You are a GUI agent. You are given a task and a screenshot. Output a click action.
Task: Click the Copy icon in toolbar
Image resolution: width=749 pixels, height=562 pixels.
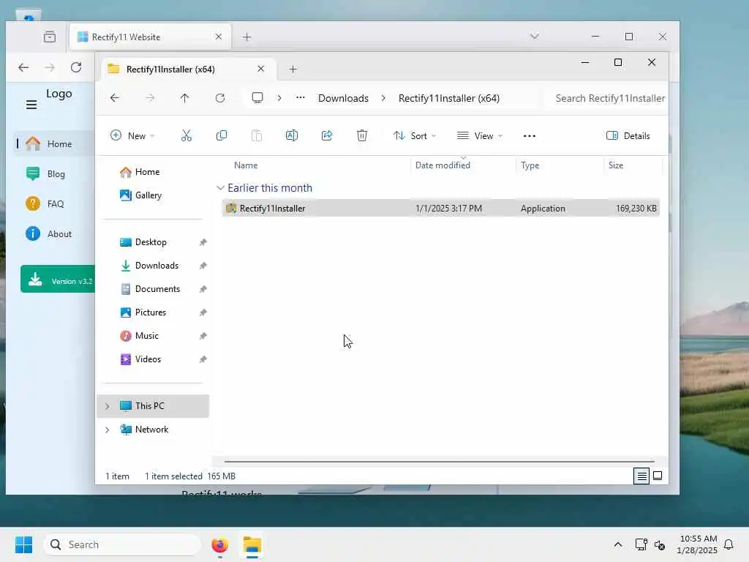point(221,135)
